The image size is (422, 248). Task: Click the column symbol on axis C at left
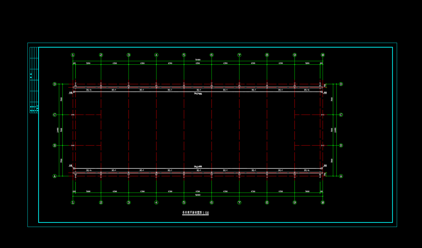[73, 115]
